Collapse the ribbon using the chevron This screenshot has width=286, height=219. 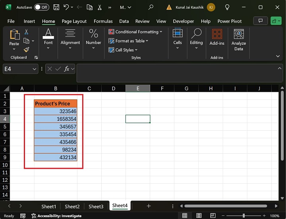tap(278, 56)
